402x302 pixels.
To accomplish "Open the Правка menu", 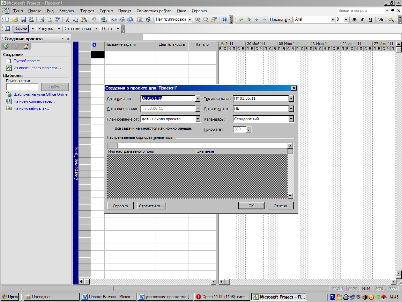I will [x=35, y=11].
